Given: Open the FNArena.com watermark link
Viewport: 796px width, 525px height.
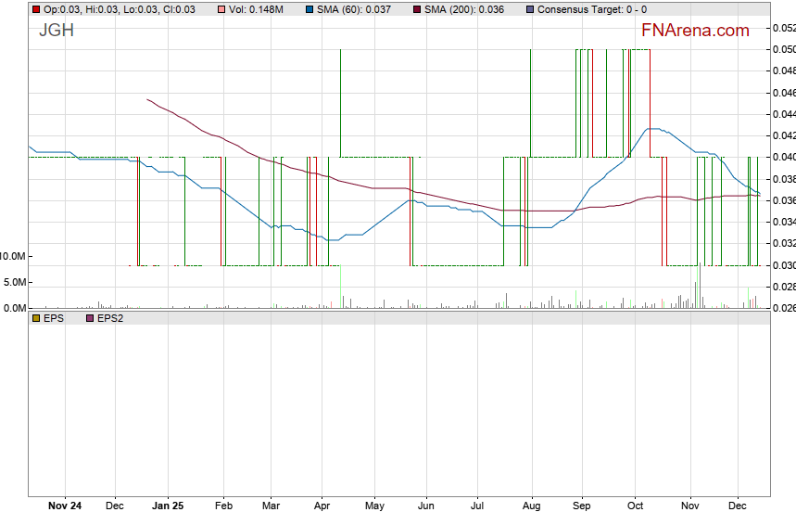Looking at the screenshot, I should (694, 31).
